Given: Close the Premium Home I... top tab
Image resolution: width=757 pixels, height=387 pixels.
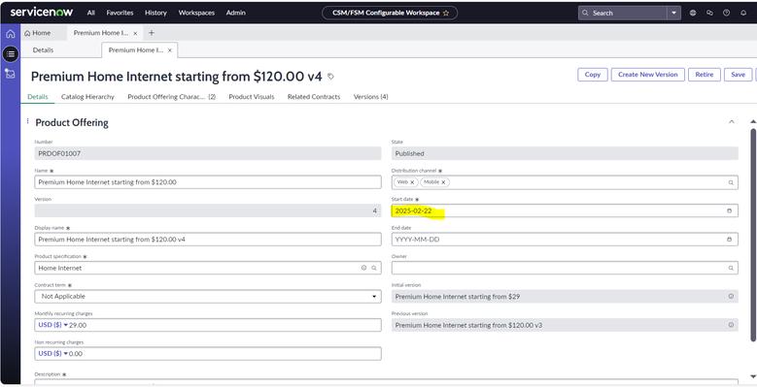Looking at the screenshot, I should [135, 33].
